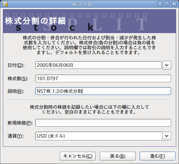Go back with the 戻る(B) button
179x164 pixels.
click(x=117, y=156)
